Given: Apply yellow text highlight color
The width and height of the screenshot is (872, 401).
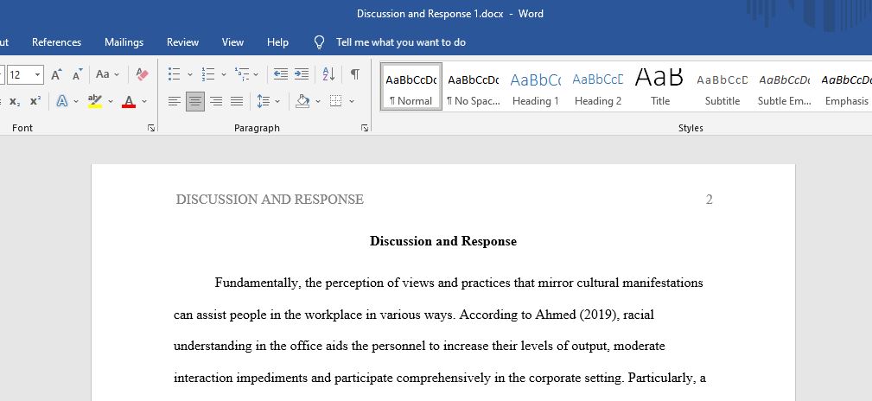Looking at the screenshot, I should (95, 101).
